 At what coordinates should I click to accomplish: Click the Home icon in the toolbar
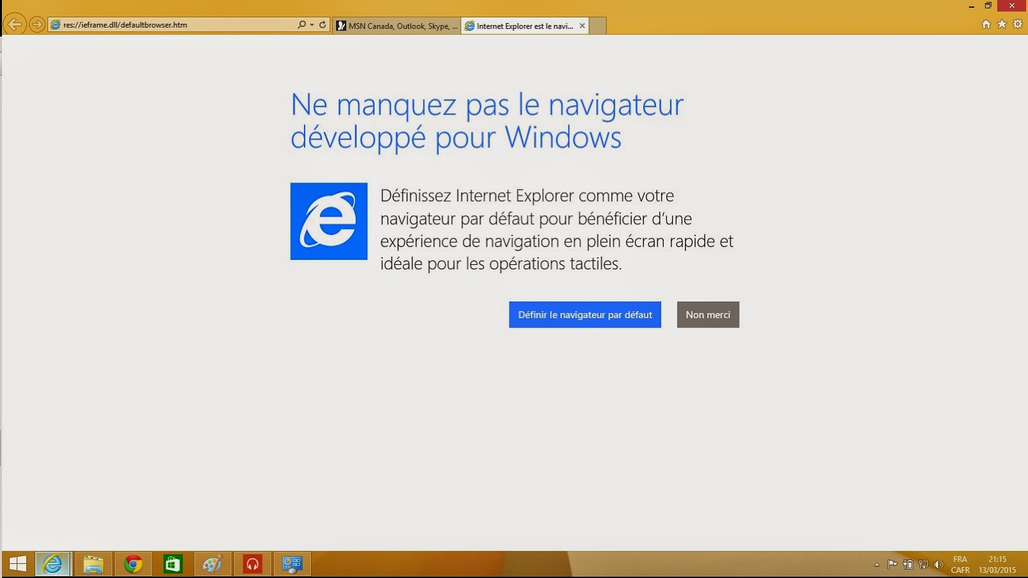(986, 24)
